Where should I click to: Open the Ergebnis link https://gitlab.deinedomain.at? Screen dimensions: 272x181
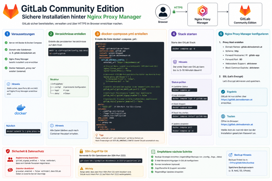click(x=237, y=100)
